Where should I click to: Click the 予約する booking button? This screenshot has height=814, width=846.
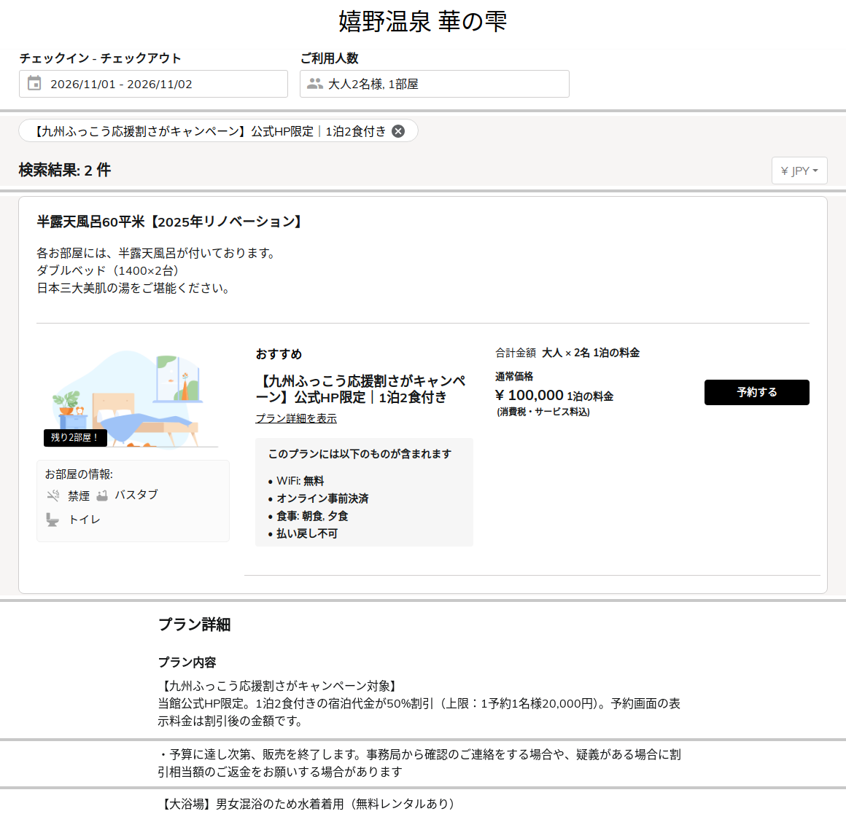pyautogui.click(x=756, y=393)
